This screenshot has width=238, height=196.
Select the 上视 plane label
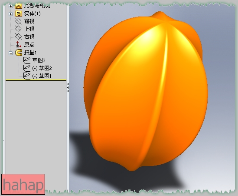[29, 29]
